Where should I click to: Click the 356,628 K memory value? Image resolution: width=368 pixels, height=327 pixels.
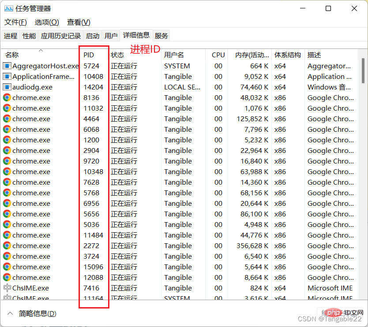[252, 245]
